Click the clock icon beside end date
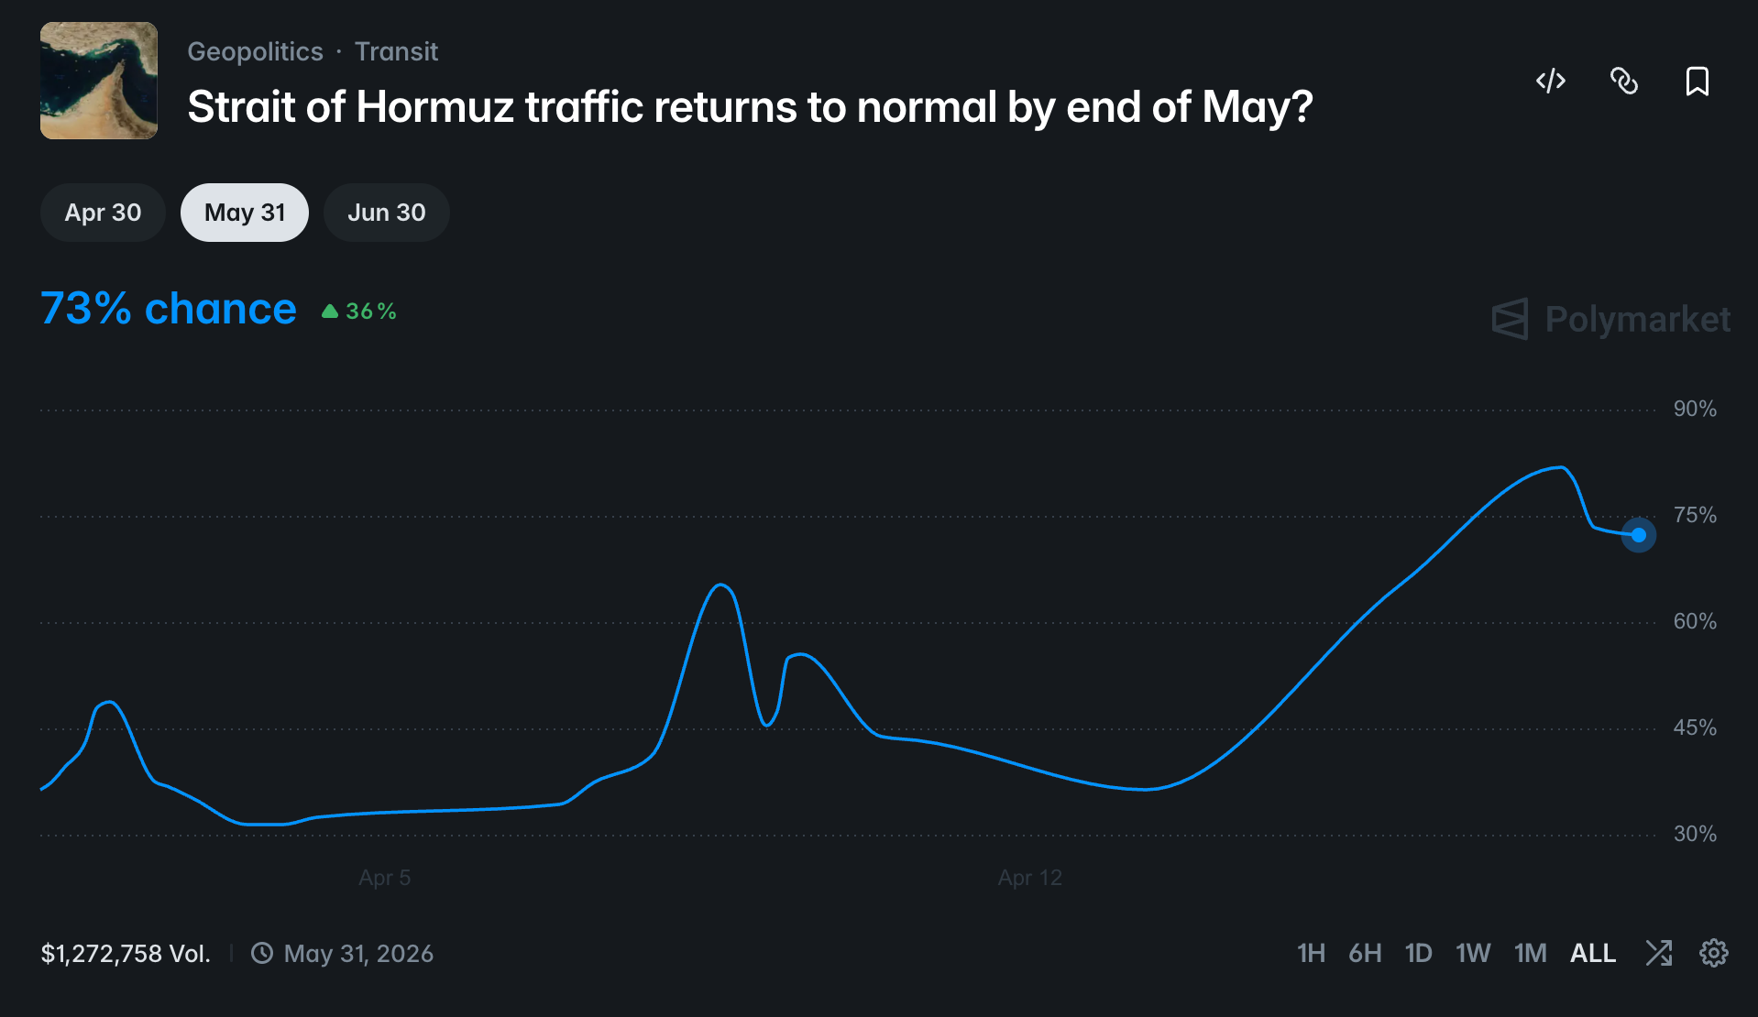 [x=262, y=953]
